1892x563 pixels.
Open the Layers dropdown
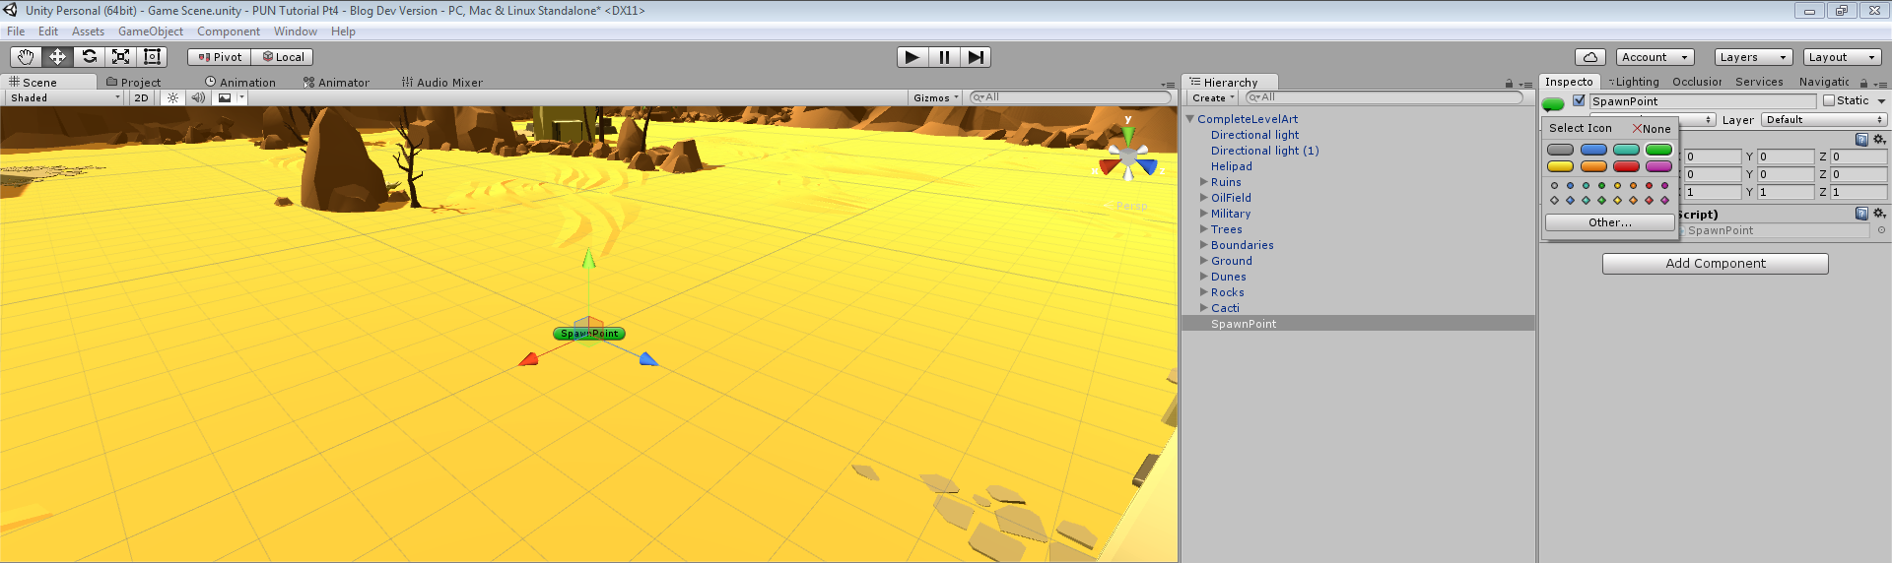point(1752,57)
